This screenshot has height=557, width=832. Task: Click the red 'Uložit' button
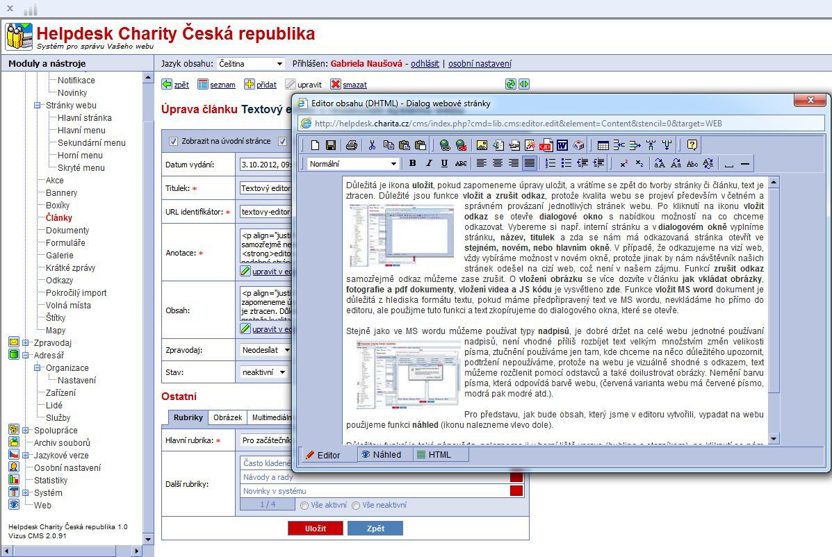[x=315, y=529]
